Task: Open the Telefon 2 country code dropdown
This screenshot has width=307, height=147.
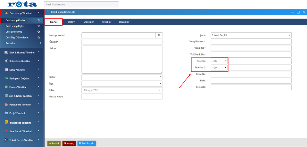Action: coord(219,68)
